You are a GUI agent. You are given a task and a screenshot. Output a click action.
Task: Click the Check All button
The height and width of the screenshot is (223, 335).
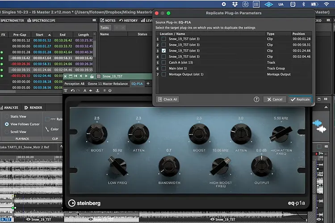167,99
